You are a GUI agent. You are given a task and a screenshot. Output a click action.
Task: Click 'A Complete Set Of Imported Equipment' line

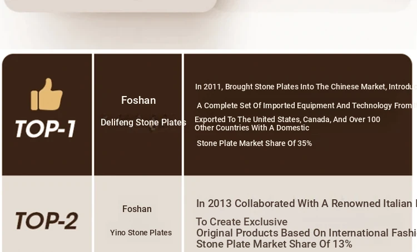click(x=306, y=105)
